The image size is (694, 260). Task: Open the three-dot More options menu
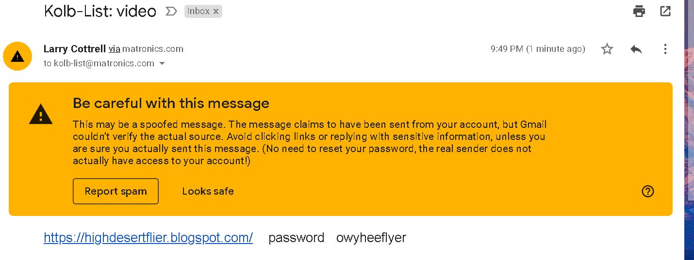(x=665, y=49)
